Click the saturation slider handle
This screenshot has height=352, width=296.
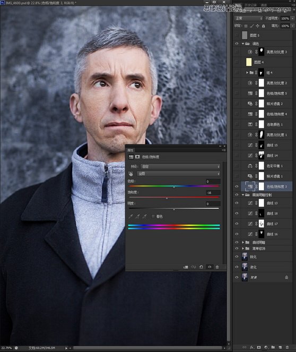pyautogui.click(x=167, y=198)
